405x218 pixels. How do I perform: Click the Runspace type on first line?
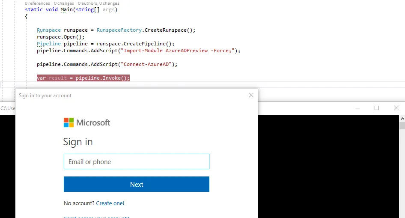[x=48, y=30]
